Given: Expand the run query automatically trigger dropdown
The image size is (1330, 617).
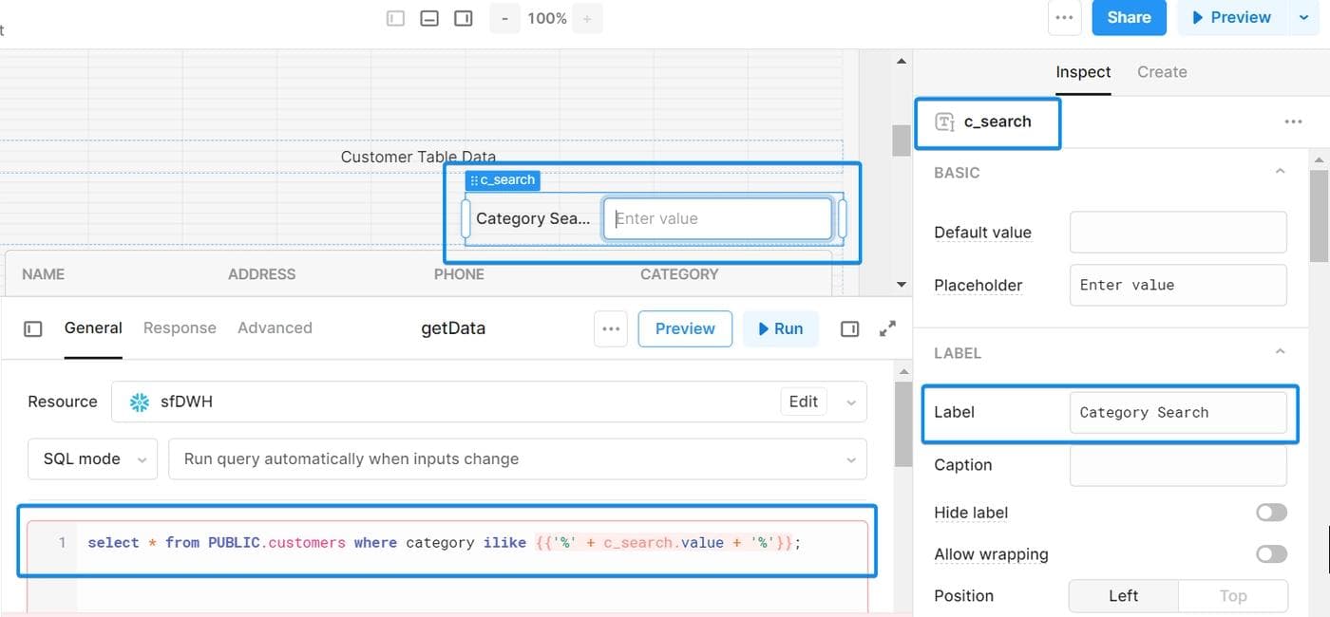Looking at the screenshot, I should pyautogui.click(x=517, y=459).
